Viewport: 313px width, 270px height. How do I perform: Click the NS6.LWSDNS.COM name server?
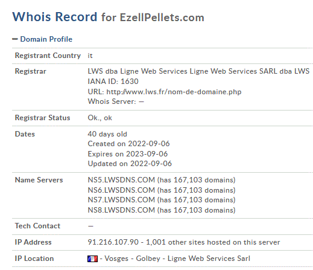pos(121,190)
